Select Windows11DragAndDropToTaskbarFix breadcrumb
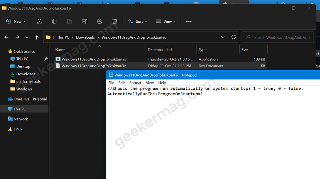Viewport: 320px width, 179px height. pos(134,37)
